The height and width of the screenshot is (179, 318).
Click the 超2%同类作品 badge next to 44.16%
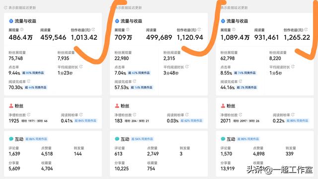click(247, 88)
